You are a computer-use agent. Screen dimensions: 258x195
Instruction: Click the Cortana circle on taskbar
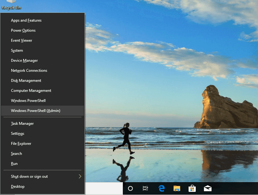tap(131, 189)
